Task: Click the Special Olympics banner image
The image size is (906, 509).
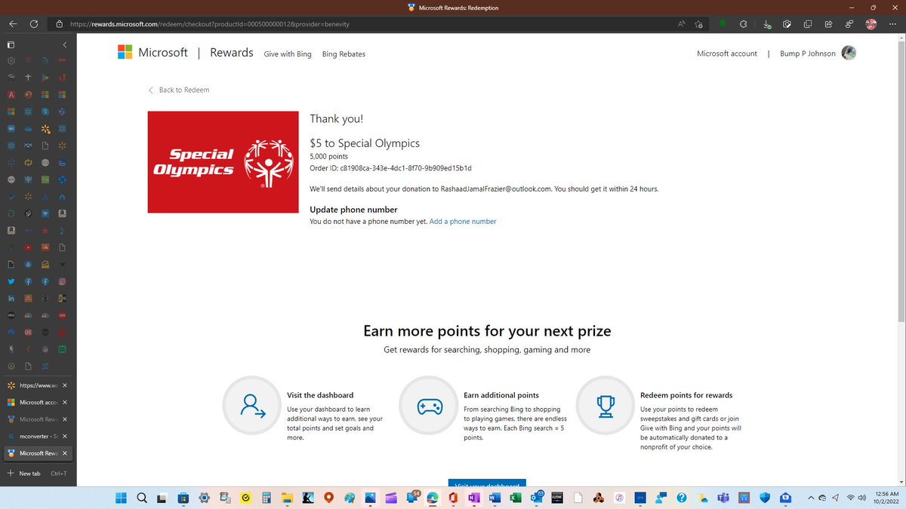Action: pyautogui.click(x=223, y=162)
